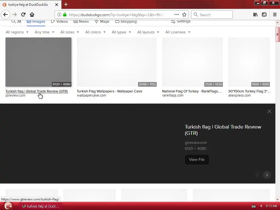Expand the Any time filter

point(44,32)
